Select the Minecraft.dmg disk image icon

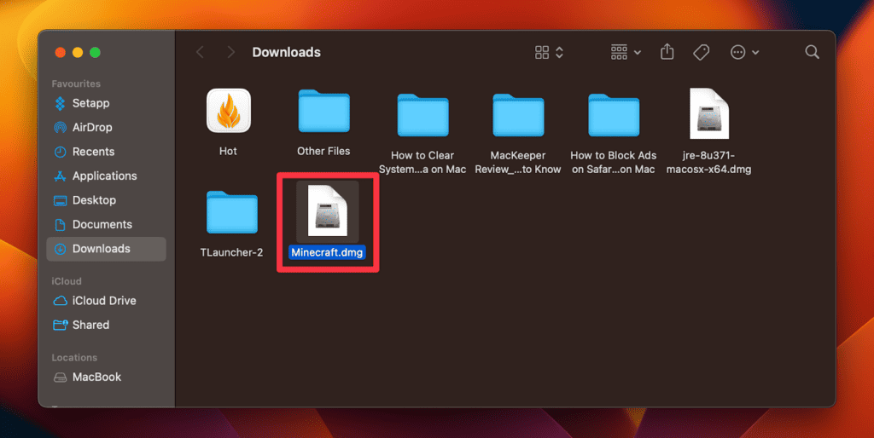coord(328,211)
